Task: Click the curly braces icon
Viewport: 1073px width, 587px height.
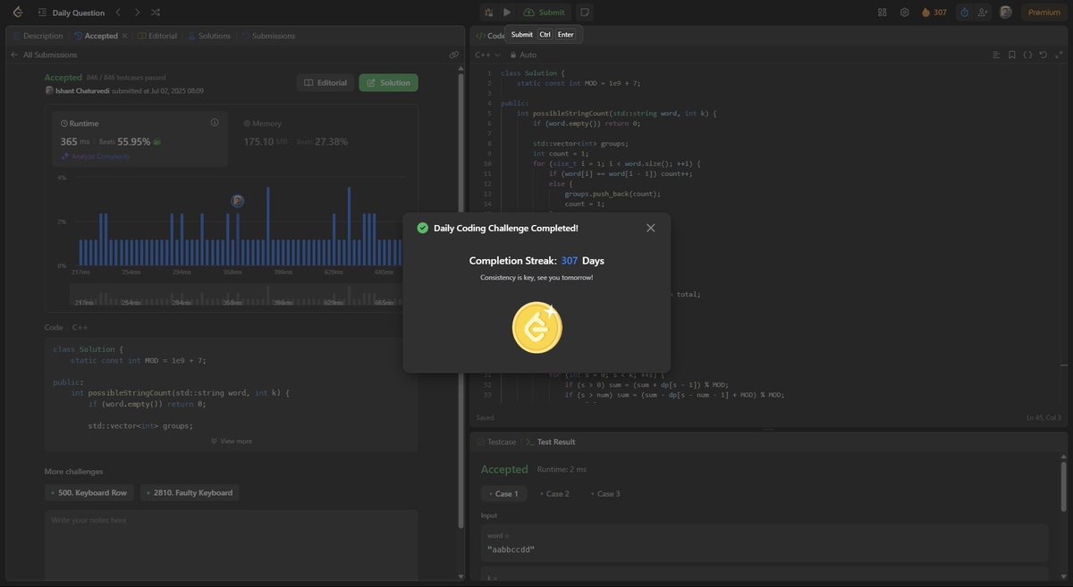Action: tap(1028, 55)
